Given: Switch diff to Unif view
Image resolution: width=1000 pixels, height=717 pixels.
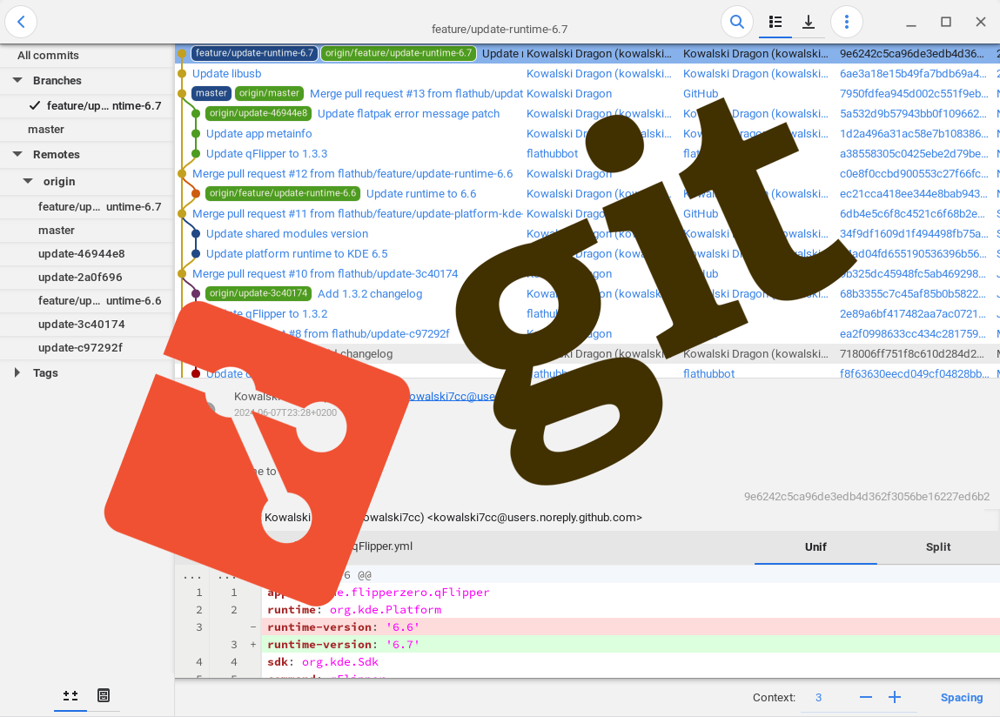Looking at the screenshot, I should (815, 547).
